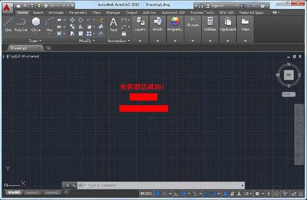The height and width of the screenshot is (200, 307).
Task: Click the command line wrench customize icon
Action: 74,185
